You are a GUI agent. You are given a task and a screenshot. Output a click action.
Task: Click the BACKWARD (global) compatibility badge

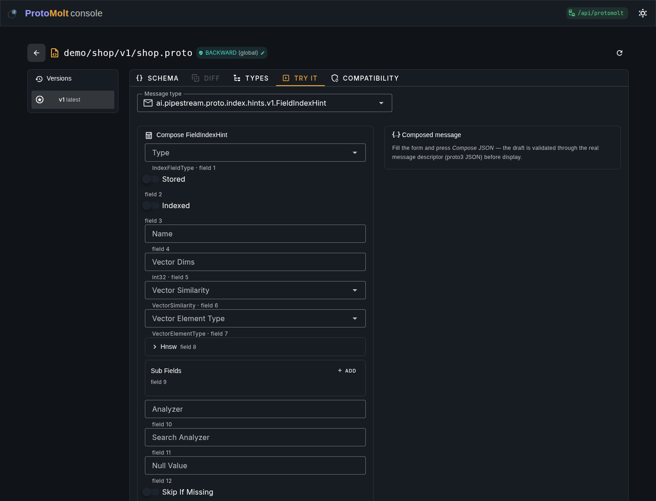pos(232,53)
